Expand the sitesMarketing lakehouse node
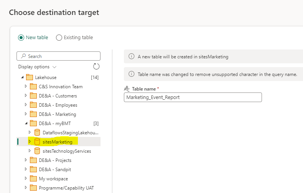Viewport: 303px width, 193px height. [x=30, y=142]
